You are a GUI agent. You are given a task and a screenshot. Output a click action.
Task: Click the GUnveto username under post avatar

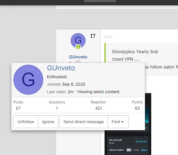pyautogui.click(x=78, y=57)
